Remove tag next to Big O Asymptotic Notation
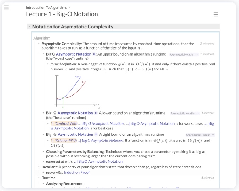The height and width of the screenshot is (191, 239). 94,54
